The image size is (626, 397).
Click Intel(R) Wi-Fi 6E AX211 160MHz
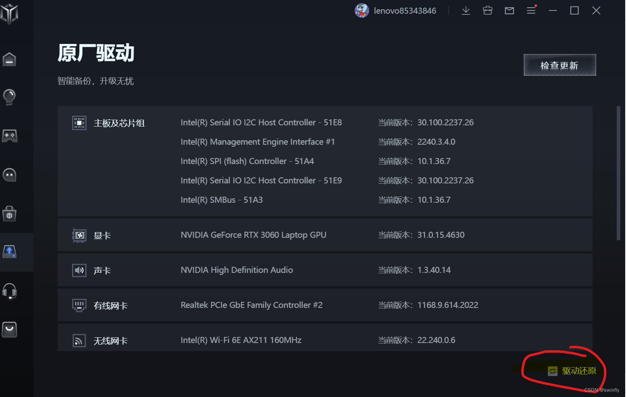(x=241, y=340)
